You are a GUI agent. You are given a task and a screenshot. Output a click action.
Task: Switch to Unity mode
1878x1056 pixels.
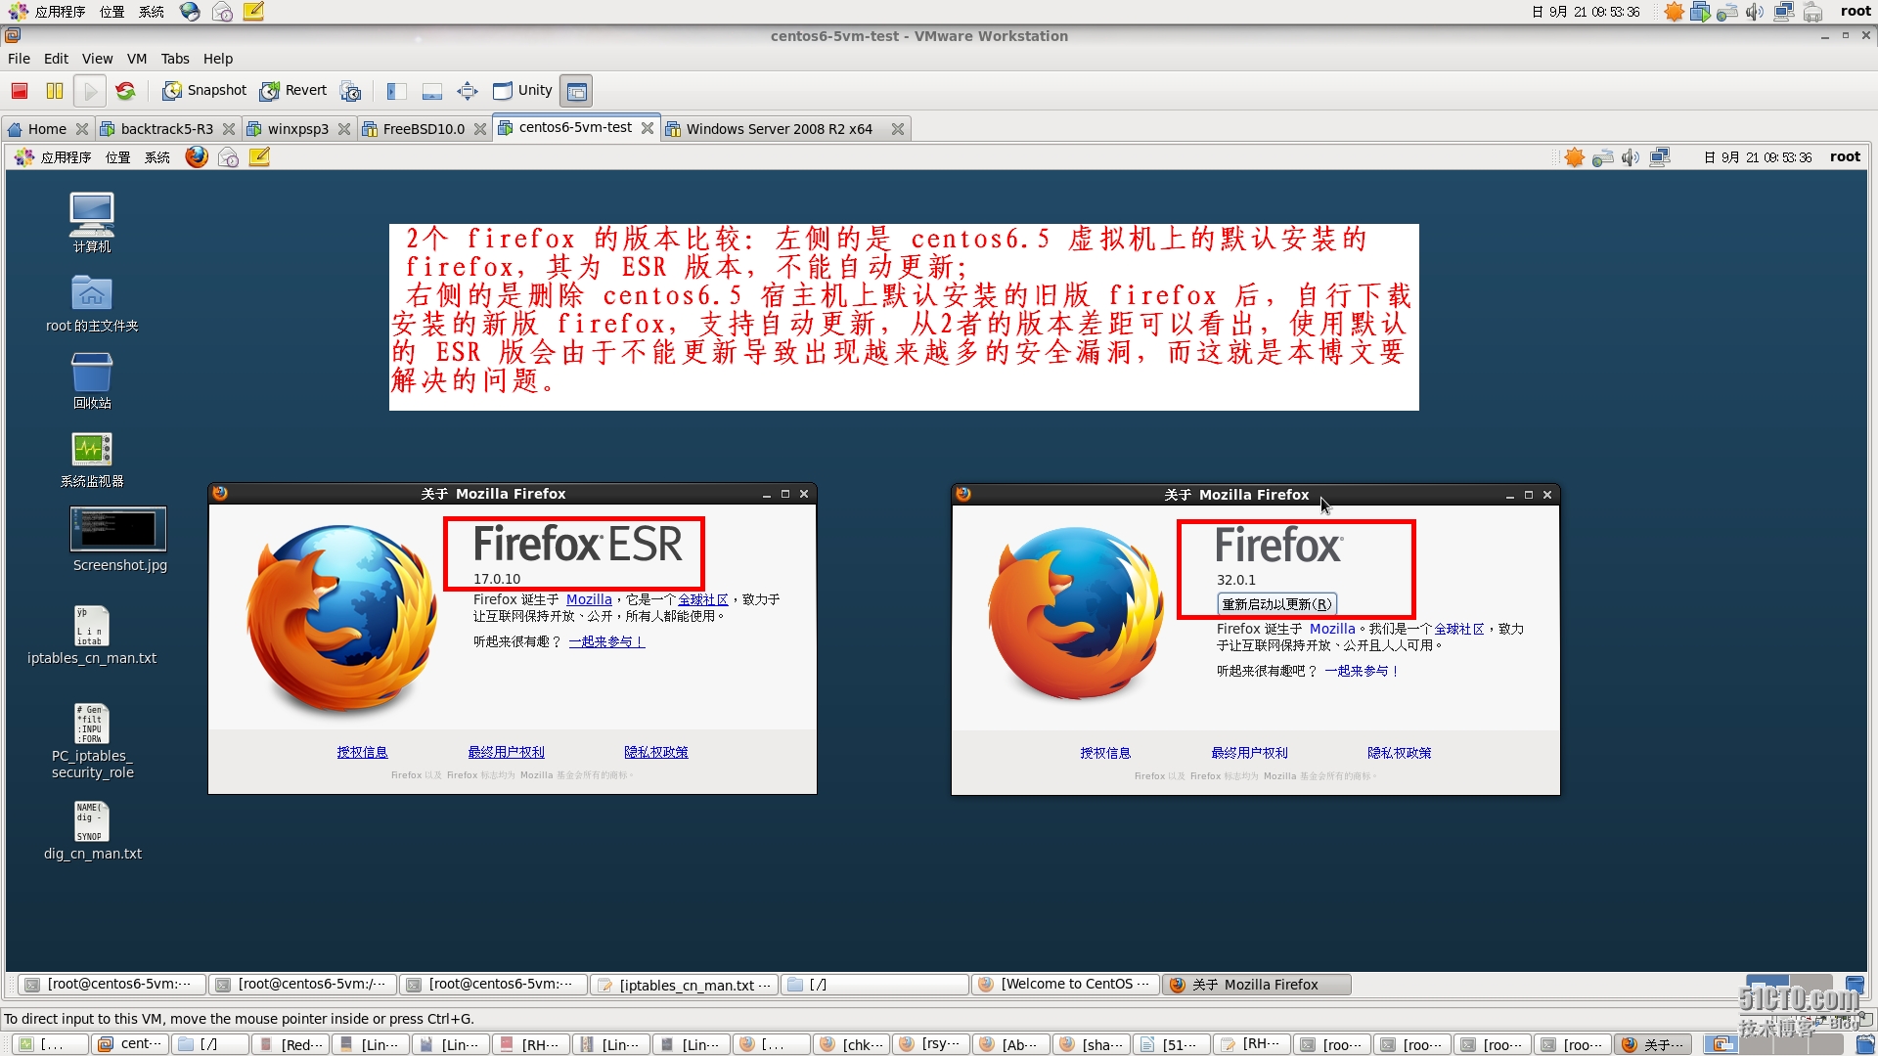pos(523,91)
